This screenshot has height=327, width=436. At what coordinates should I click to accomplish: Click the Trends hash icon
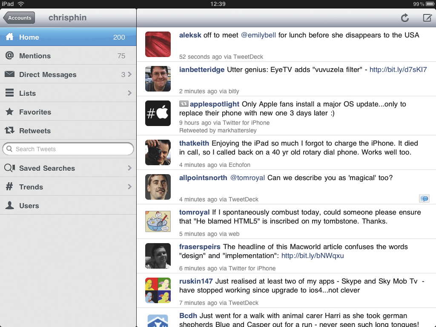point(9,186)
